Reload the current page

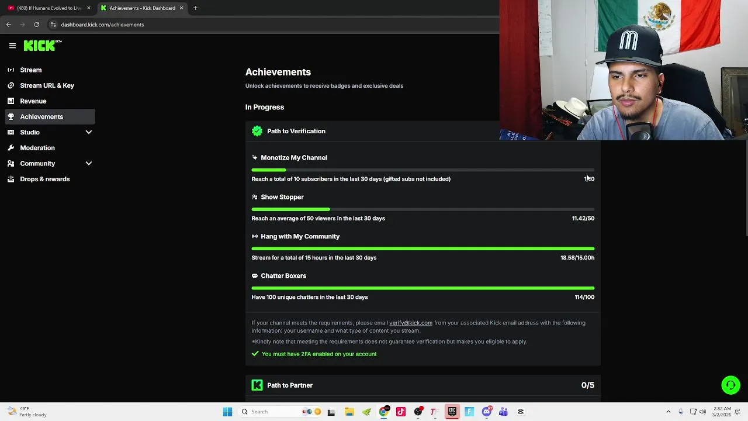pyautogui.click(x=36, y=25)
